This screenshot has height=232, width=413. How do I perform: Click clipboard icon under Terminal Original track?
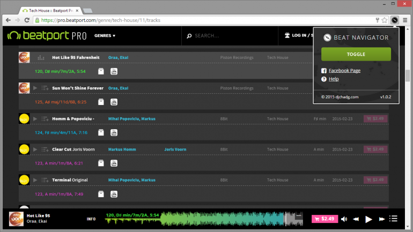(101, 194)
